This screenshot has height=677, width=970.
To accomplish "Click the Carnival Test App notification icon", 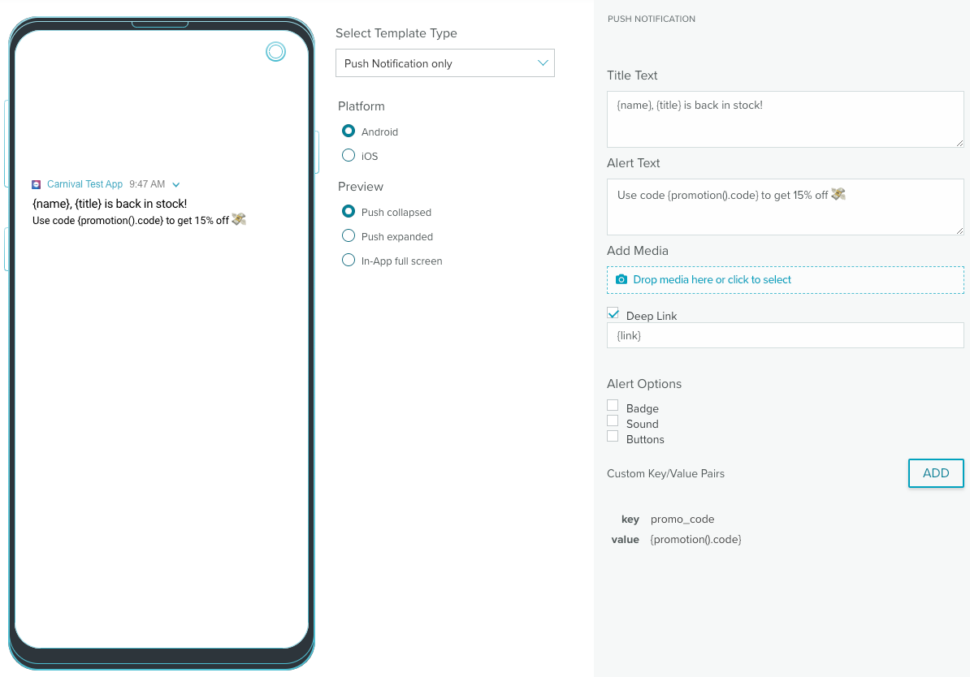I will point(37,184).
